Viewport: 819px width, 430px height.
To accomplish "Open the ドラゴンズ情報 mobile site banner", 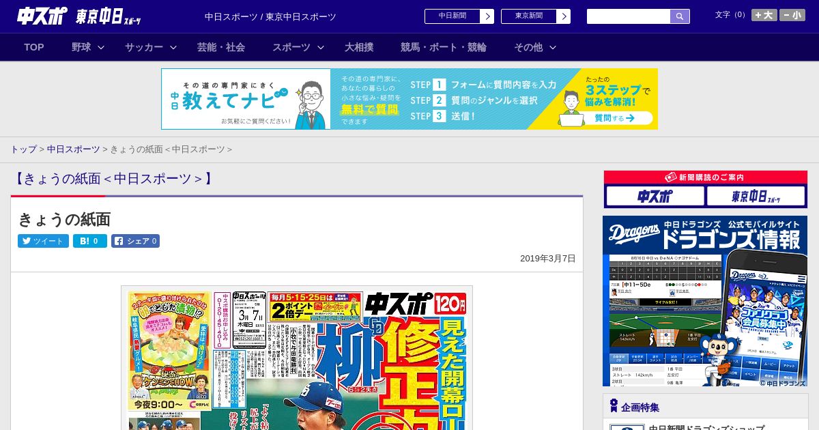I will click(x=705, y=301).
